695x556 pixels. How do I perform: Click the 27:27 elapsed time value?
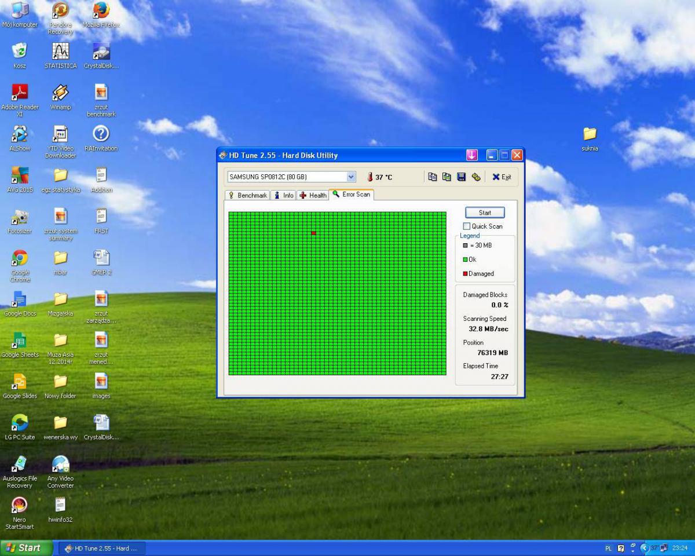pos(499,376)
